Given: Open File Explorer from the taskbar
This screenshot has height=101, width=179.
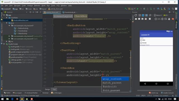Looking at the screenshot, I should point(8,99).
